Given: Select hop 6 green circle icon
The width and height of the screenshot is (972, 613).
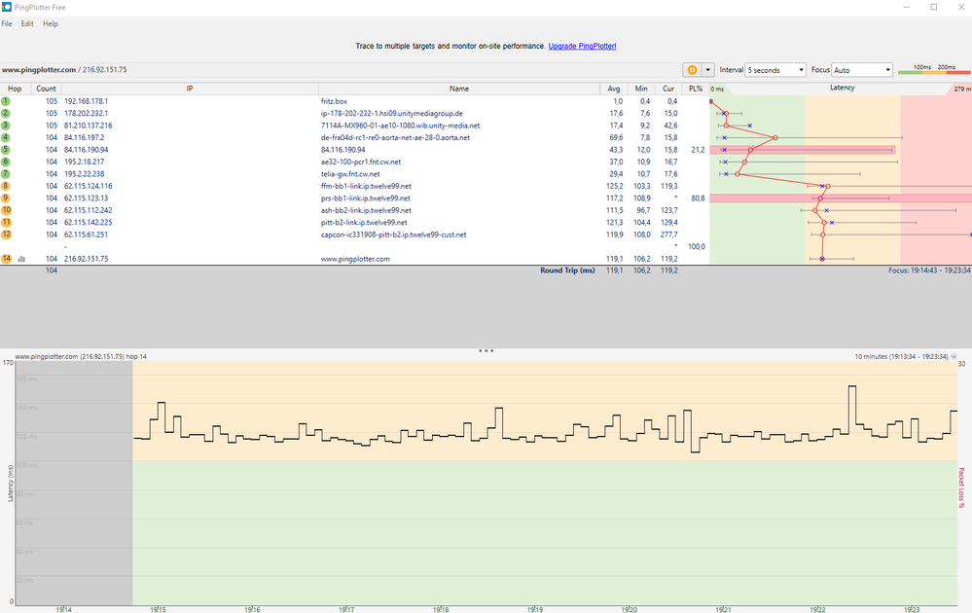Looking at the screenshot, I should [6, 162].
